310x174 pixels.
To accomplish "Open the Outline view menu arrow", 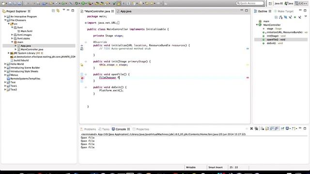I will (306, 16).
